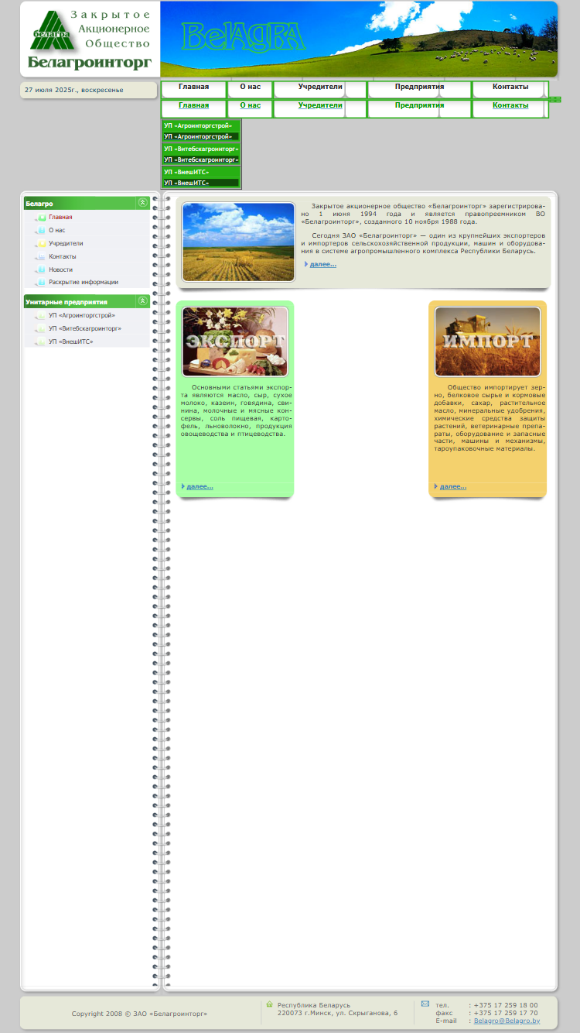
Task: Click the yellow icon beside sidebar Учредители
Action: (40, 244)
